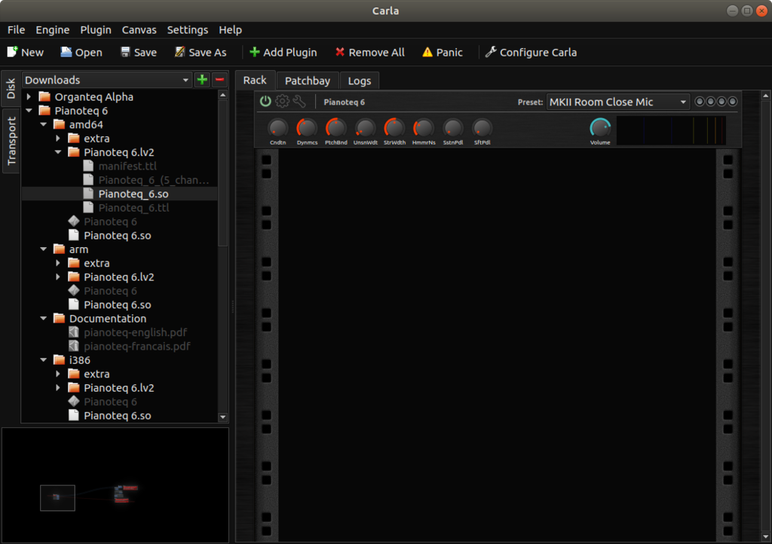
Task: Open the Plugin menu
Action: coord(96,30)
